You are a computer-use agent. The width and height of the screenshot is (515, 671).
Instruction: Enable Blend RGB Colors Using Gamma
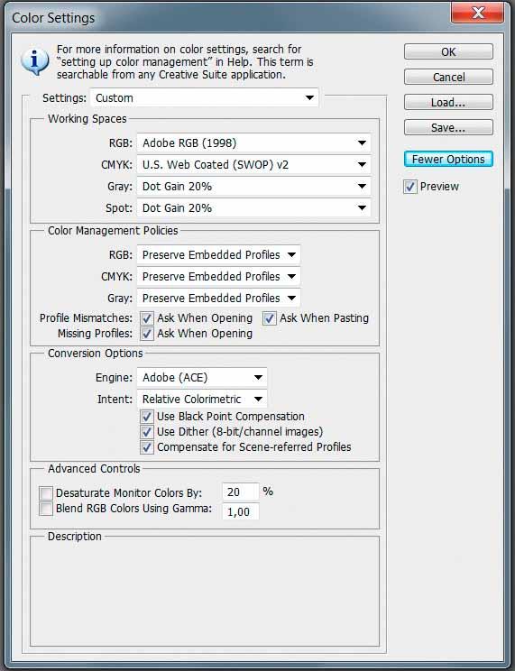pos(46,509)
